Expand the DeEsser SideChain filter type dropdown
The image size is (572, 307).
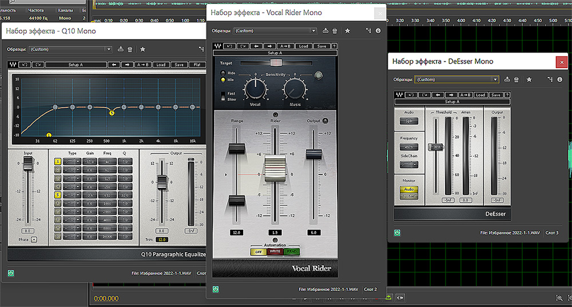click(x=408, y=164)
